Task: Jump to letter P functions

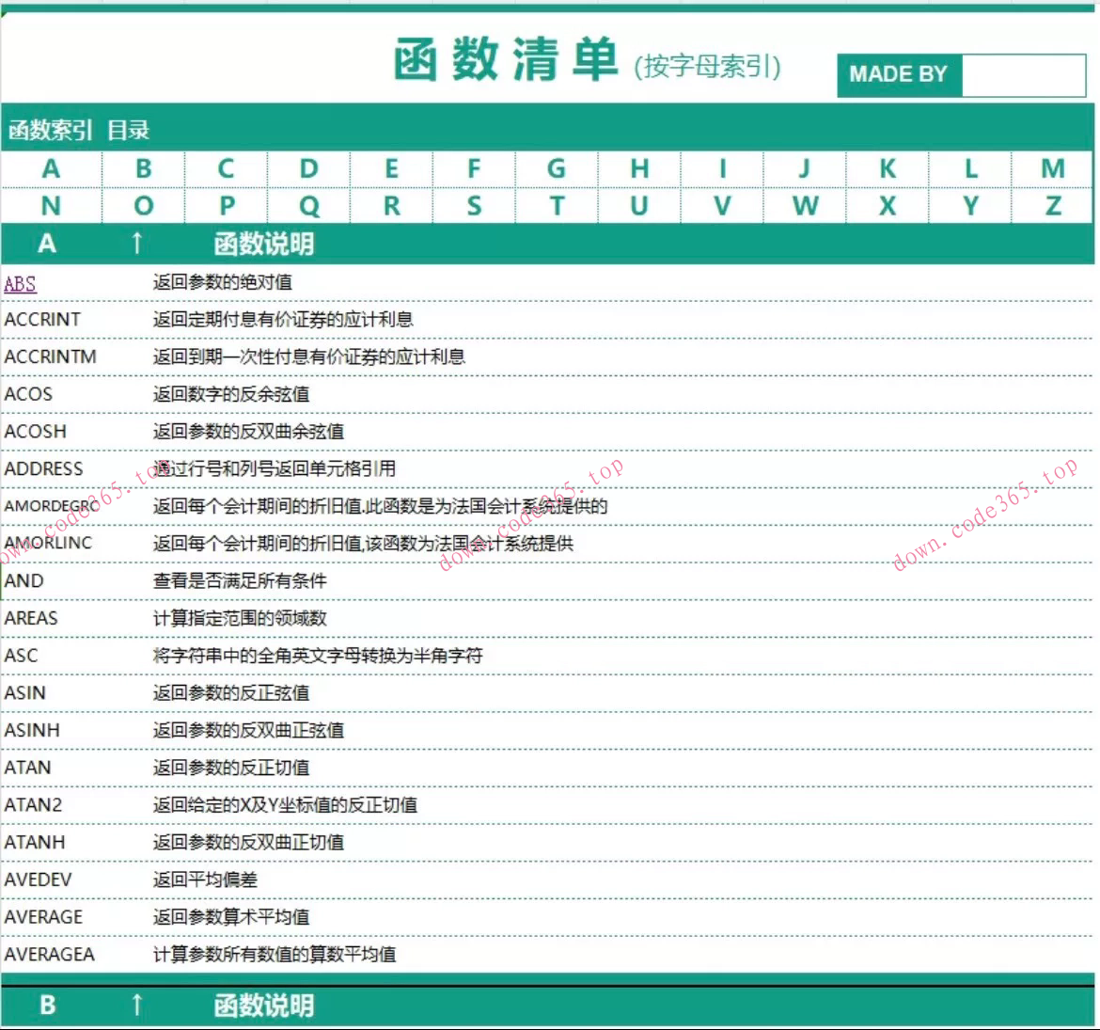Action: coord(227,206)
